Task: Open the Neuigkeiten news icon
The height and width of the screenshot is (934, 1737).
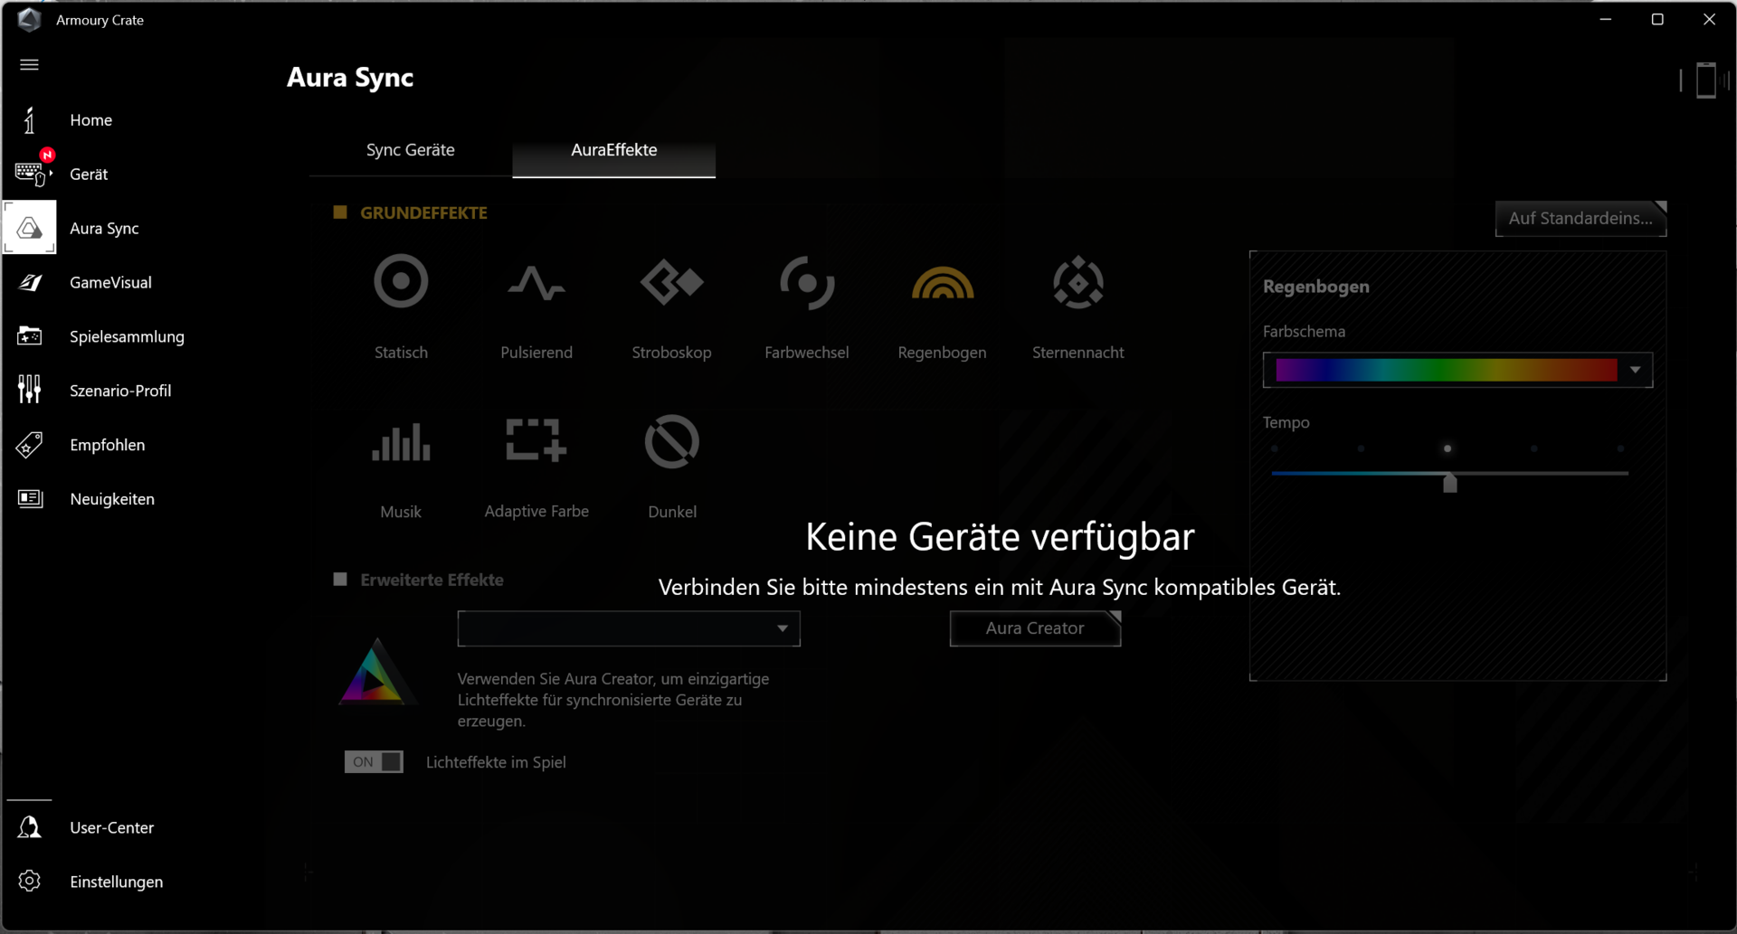Action: [x=30, y=498]
